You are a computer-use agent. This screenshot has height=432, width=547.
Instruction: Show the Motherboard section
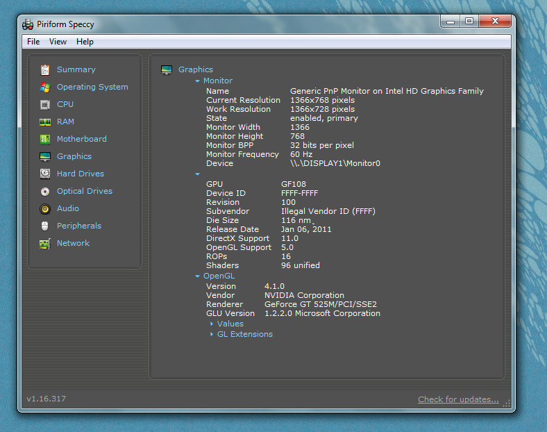pyautogui.click(x=82, y=139)
